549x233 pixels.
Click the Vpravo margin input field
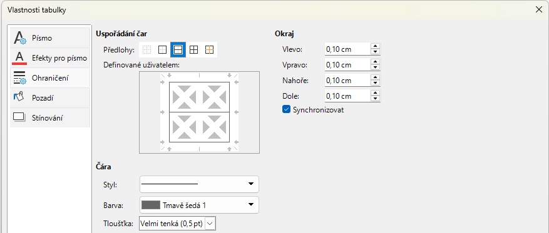[x=347, y=64]
